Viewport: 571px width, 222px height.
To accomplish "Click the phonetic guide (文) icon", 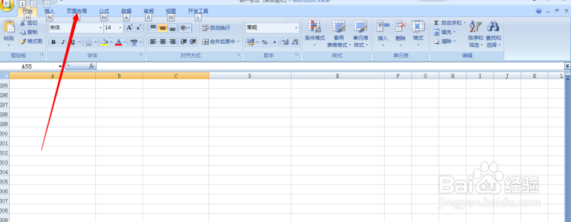I will pyautogui.click(x=134, y=42).
